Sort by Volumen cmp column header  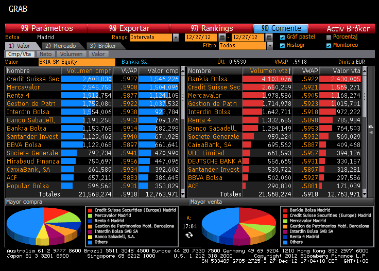click(x=87, y=70)
